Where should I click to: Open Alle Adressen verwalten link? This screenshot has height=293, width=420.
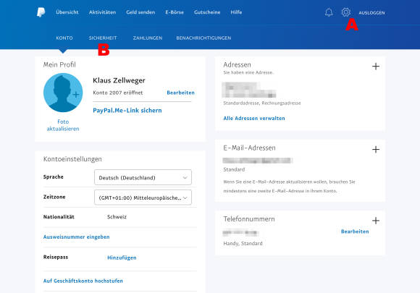click(x=254, y=118)
